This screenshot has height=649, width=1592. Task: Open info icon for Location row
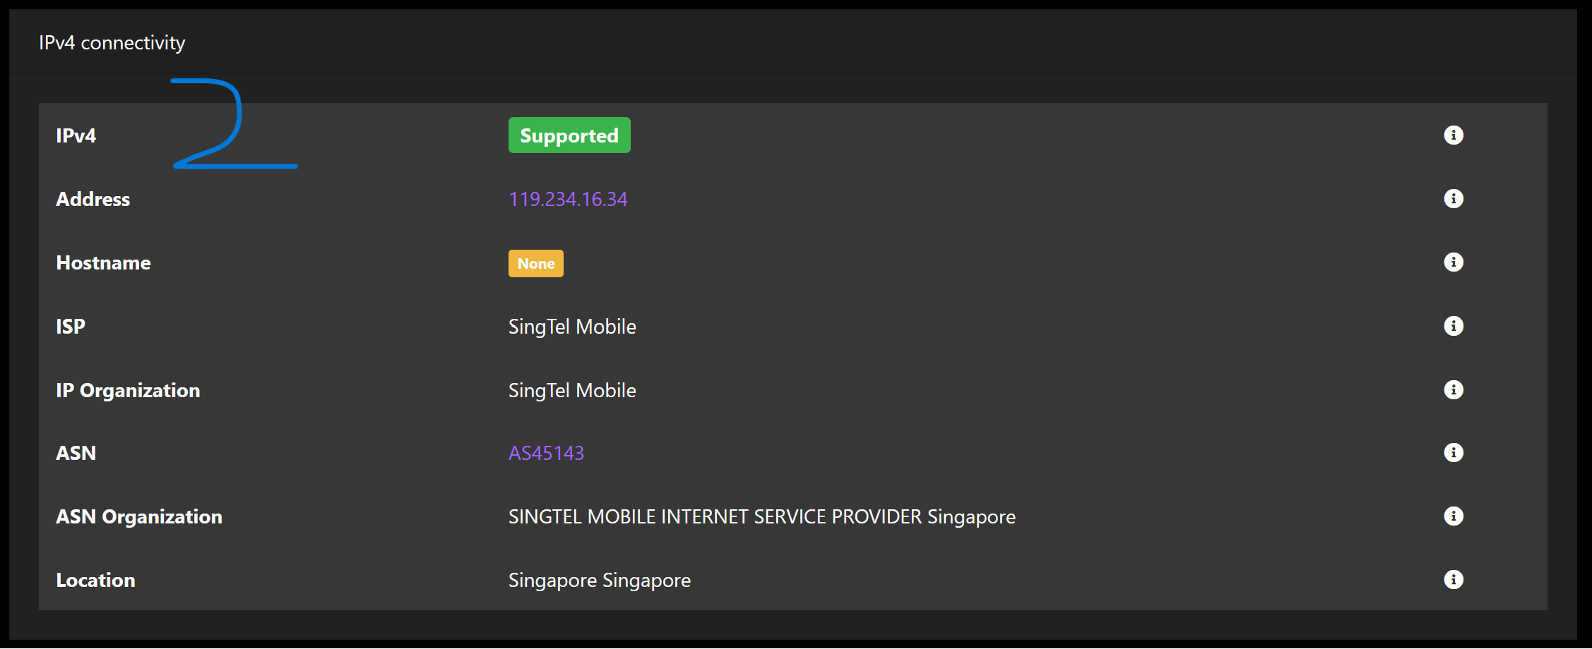tap(1453, 579)
